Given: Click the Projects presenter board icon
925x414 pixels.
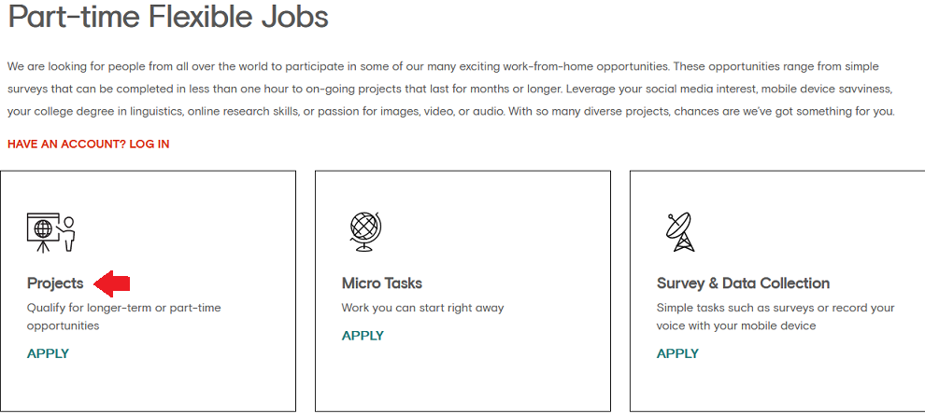Looking at the screenshot, I should pyautogui.click(x=50, y=233).
